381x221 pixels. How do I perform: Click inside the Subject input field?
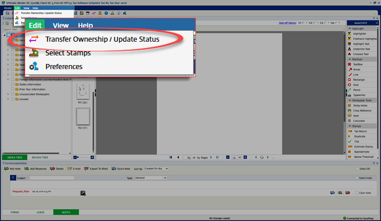(x=52, y=178)
